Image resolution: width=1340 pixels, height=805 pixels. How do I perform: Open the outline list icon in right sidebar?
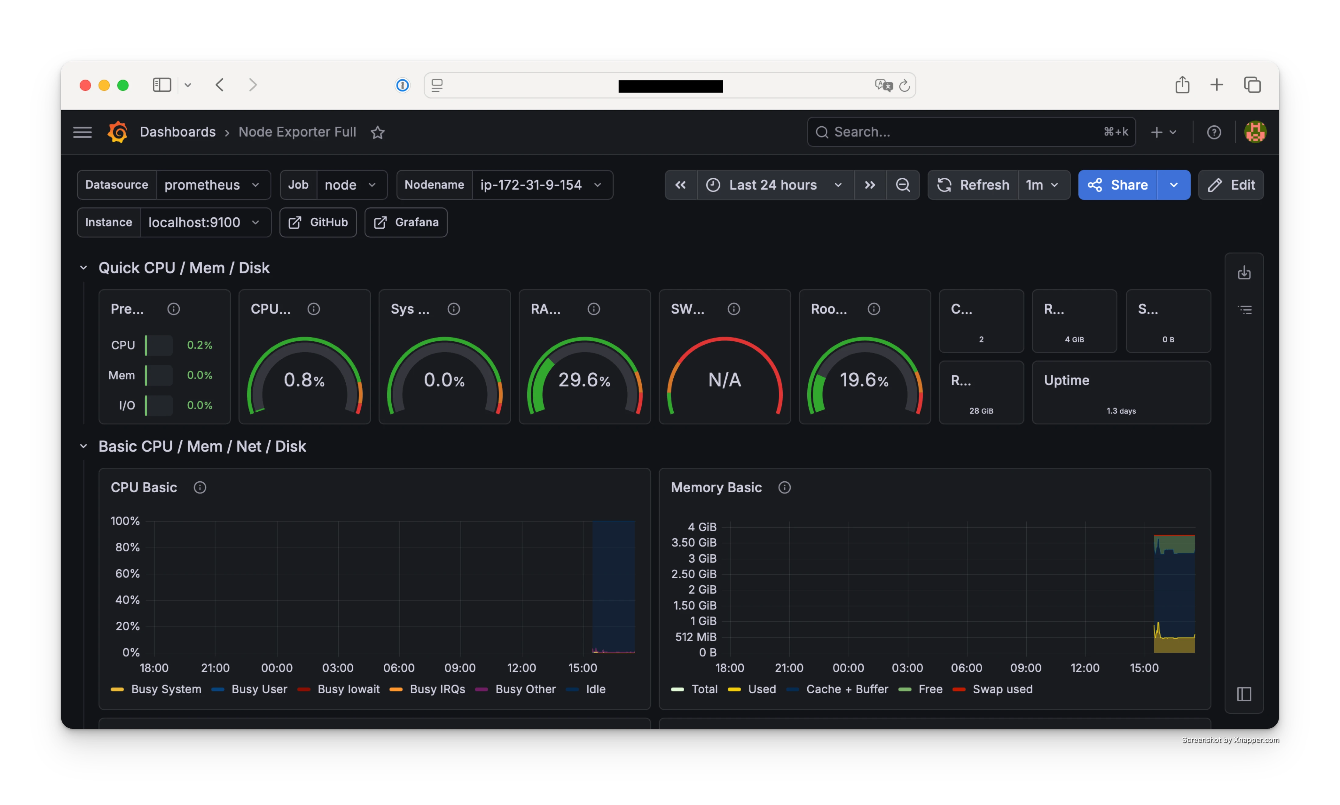point(1244,310)
